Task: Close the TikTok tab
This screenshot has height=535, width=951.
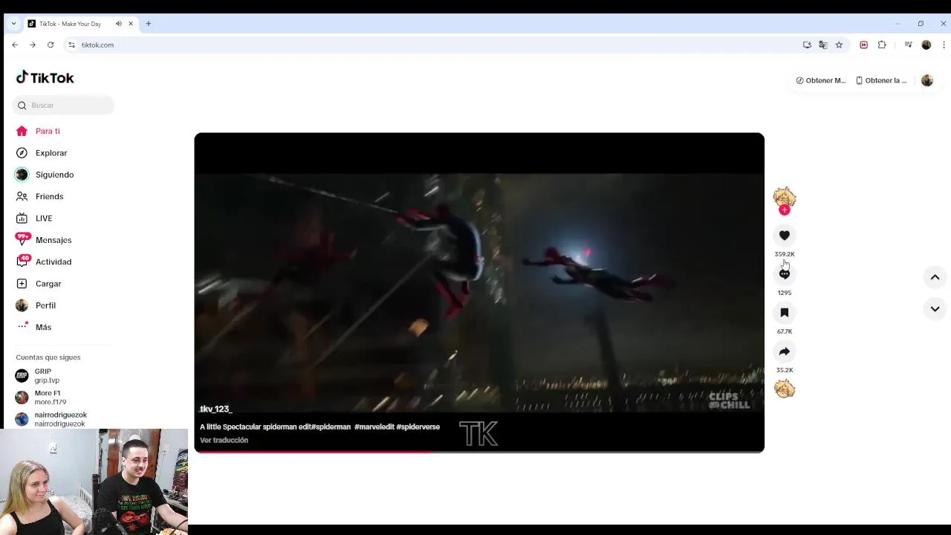Action: (131, 24)
